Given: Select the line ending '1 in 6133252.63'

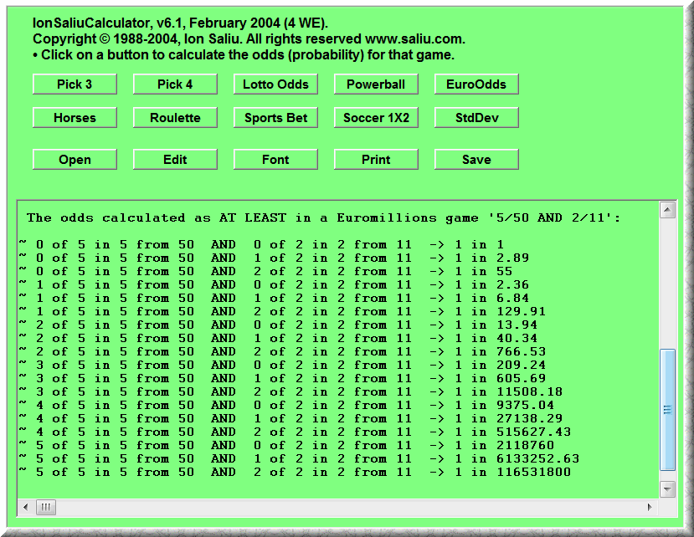Looking at the screenshot, I should (x=299, y=458).
